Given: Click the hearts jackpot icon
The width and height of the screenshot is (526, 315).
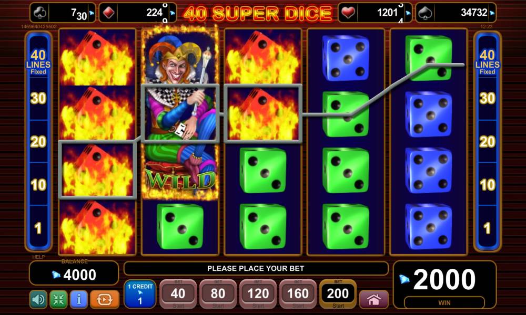Looking at the screenshot, I should point(348,13).
